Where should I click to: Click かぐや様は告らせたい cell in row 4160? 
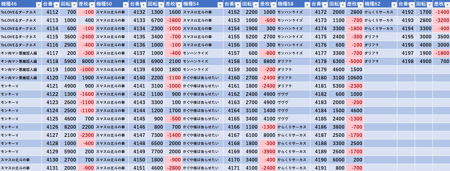coord(202,78)
